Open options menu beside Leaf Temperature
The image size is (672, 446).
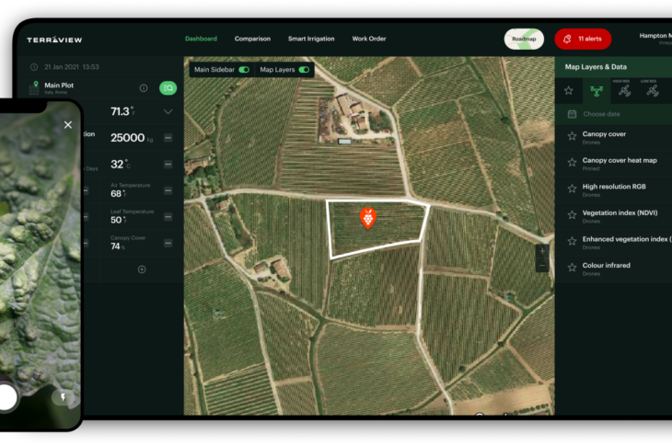tap(168, 217)
